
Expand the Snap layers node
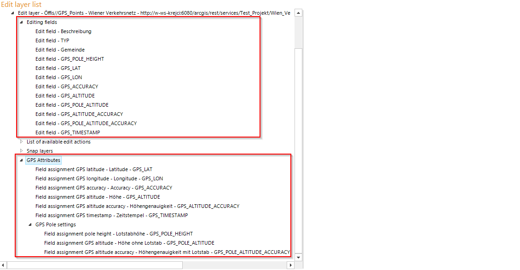[x=22, y=151]
